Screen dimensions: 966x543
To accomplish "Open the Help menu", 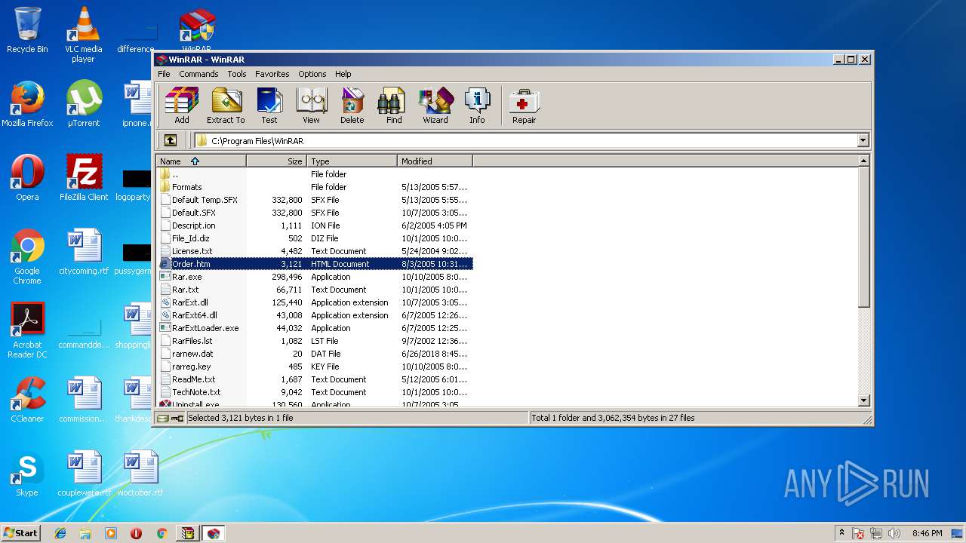I will pyautogui.click(x=343, y=74).
